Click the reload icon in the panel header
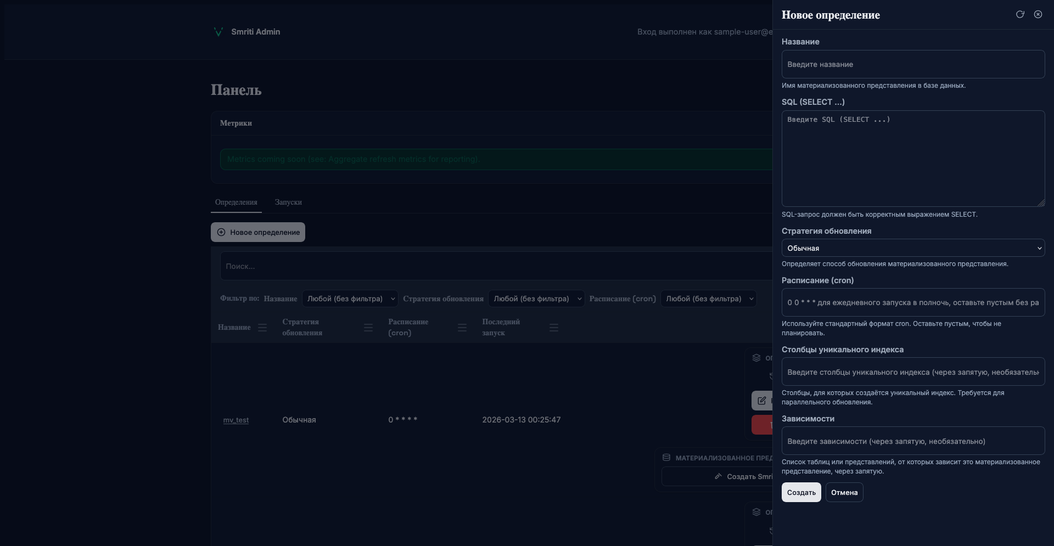This screenshot has height=546, width=1054. click(x=1020, y=14)
